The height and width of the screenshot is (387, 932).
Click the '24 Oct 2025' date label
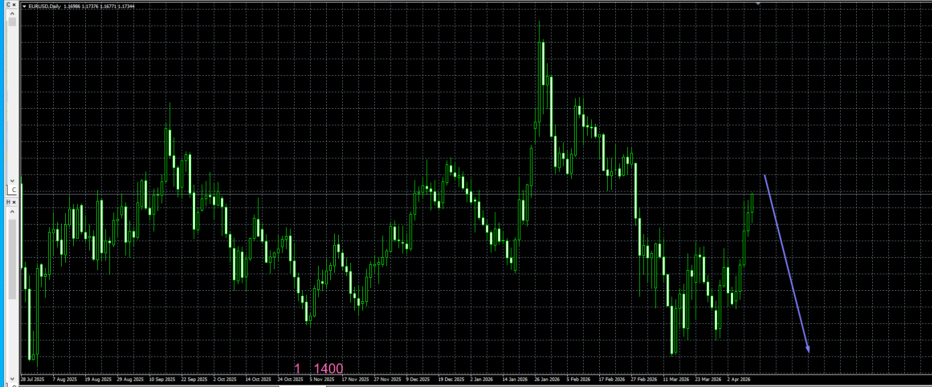coord(291,379)
